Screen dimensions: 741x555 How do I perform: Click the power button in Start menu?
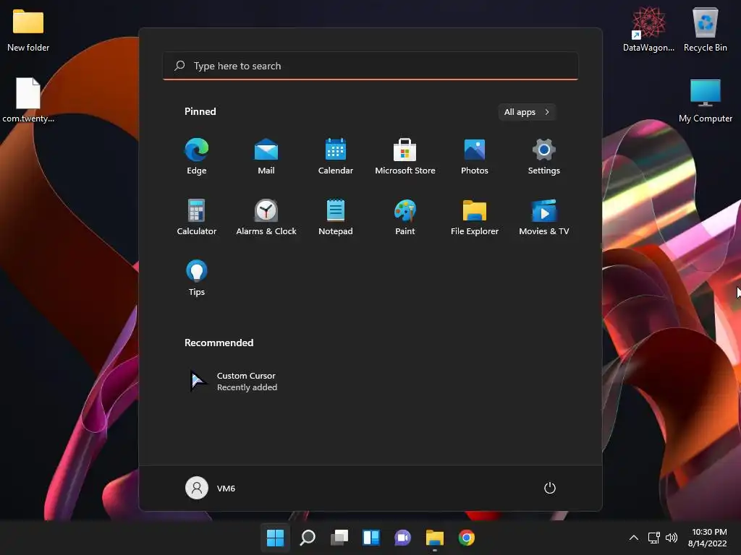pos(550,488)
